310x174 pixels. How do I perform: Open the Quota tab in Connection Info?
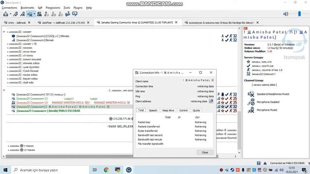[x=196, y=111]
